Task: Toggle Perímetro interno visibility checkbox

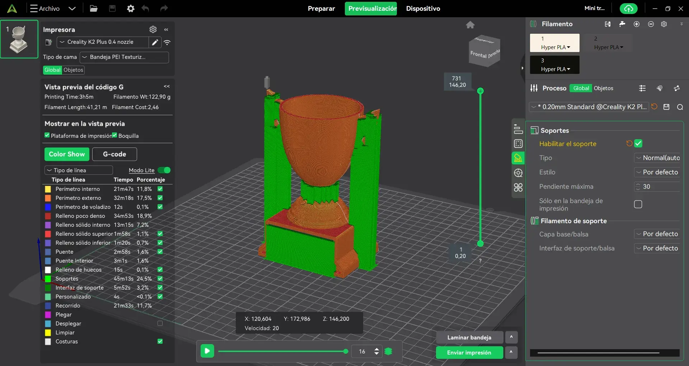Action: coord(160,189)
